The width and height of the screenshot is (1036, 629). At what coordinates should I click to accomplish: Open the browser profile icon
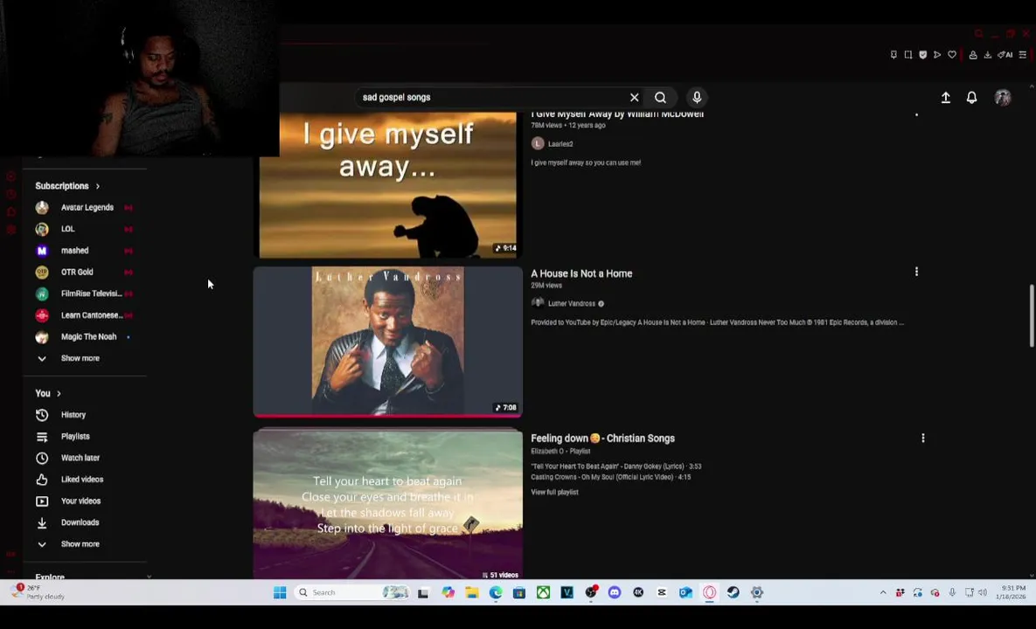pyautogui.click(x=972, y=55)
